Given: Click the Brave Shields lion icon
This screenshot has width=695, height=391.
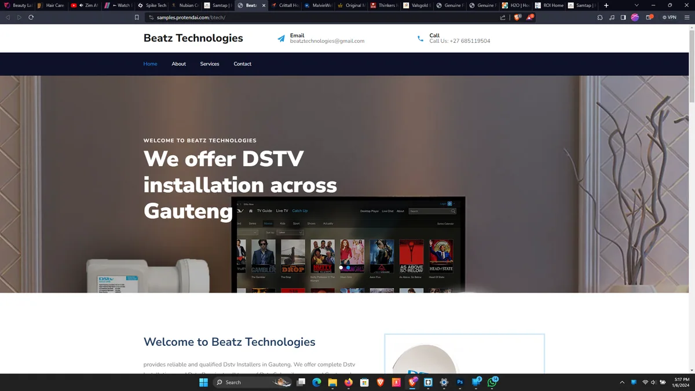Looking at the screenshot, I should 517,17.
